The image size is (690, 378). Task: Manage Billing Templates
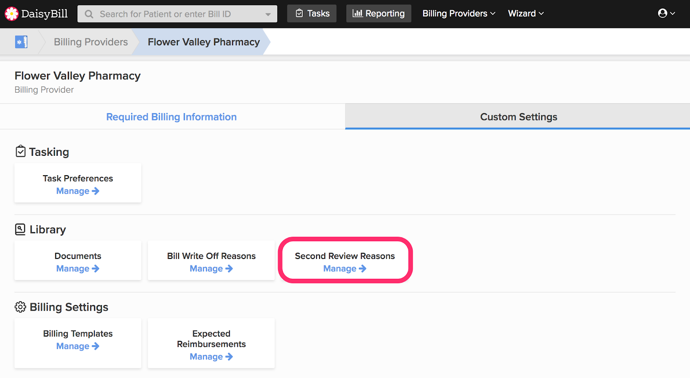78,346
